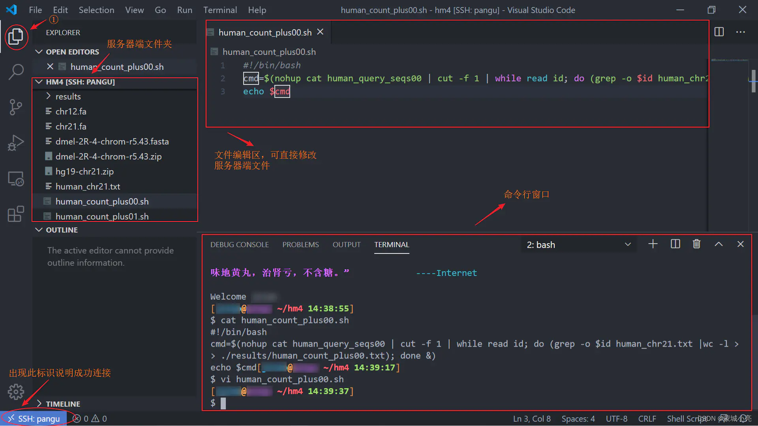The image size is (758, 426).
Task: Open problems from errors and warnings counter
Action: (90, 418)
